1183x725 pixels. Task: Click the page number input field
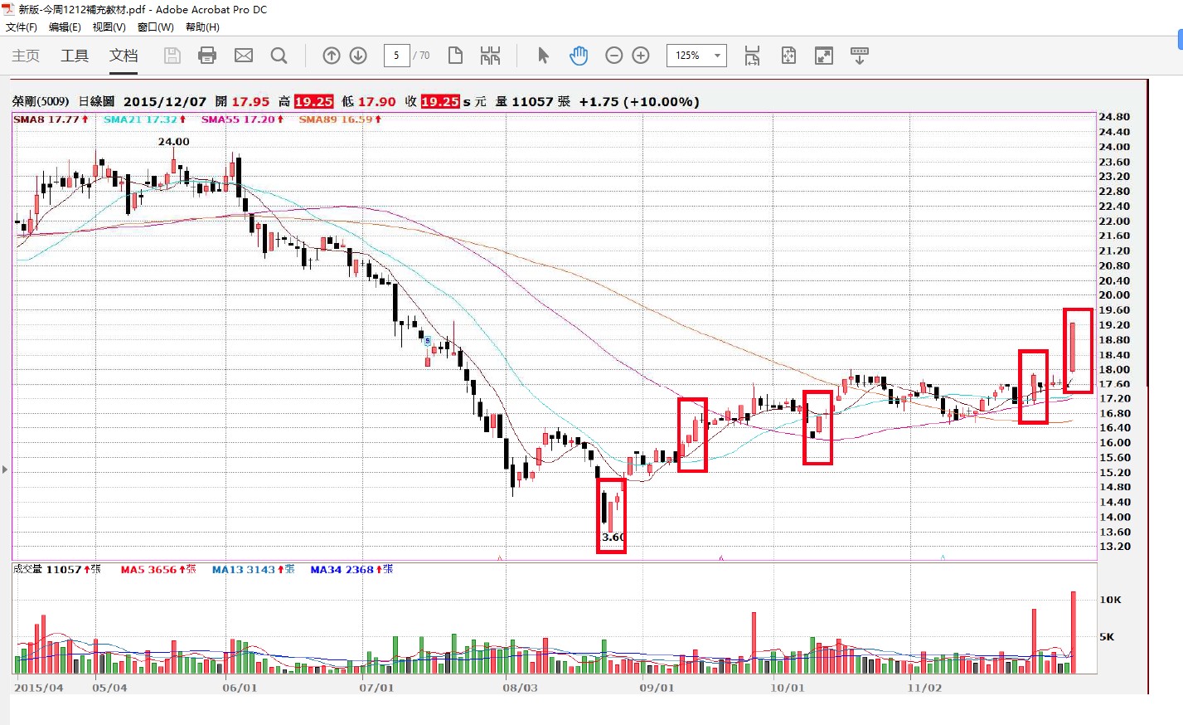396,56
